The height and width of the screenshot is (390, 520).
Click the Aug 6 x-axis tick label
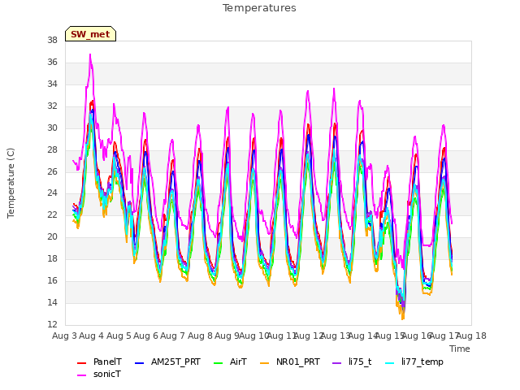(x=145, y=336)
